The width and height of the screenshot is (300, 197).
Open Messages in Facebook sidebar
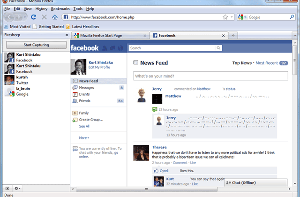click(98, 88)
